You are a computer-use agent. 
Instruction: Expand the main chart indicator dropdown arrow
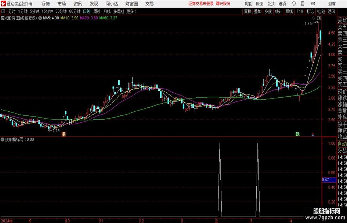(40, 18)
